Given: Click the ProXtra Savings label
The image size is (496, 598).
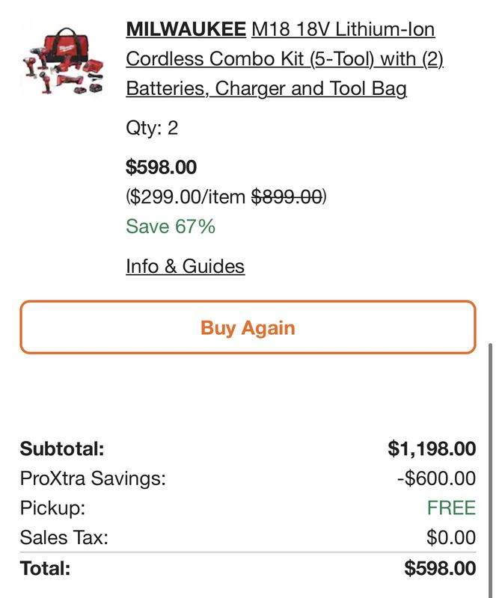Looking at the screenshot, I should tap(93, 478).
